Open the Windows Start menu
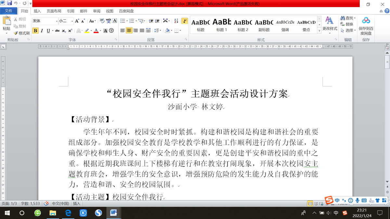390x219 pixels. click(x=6, y=213)
